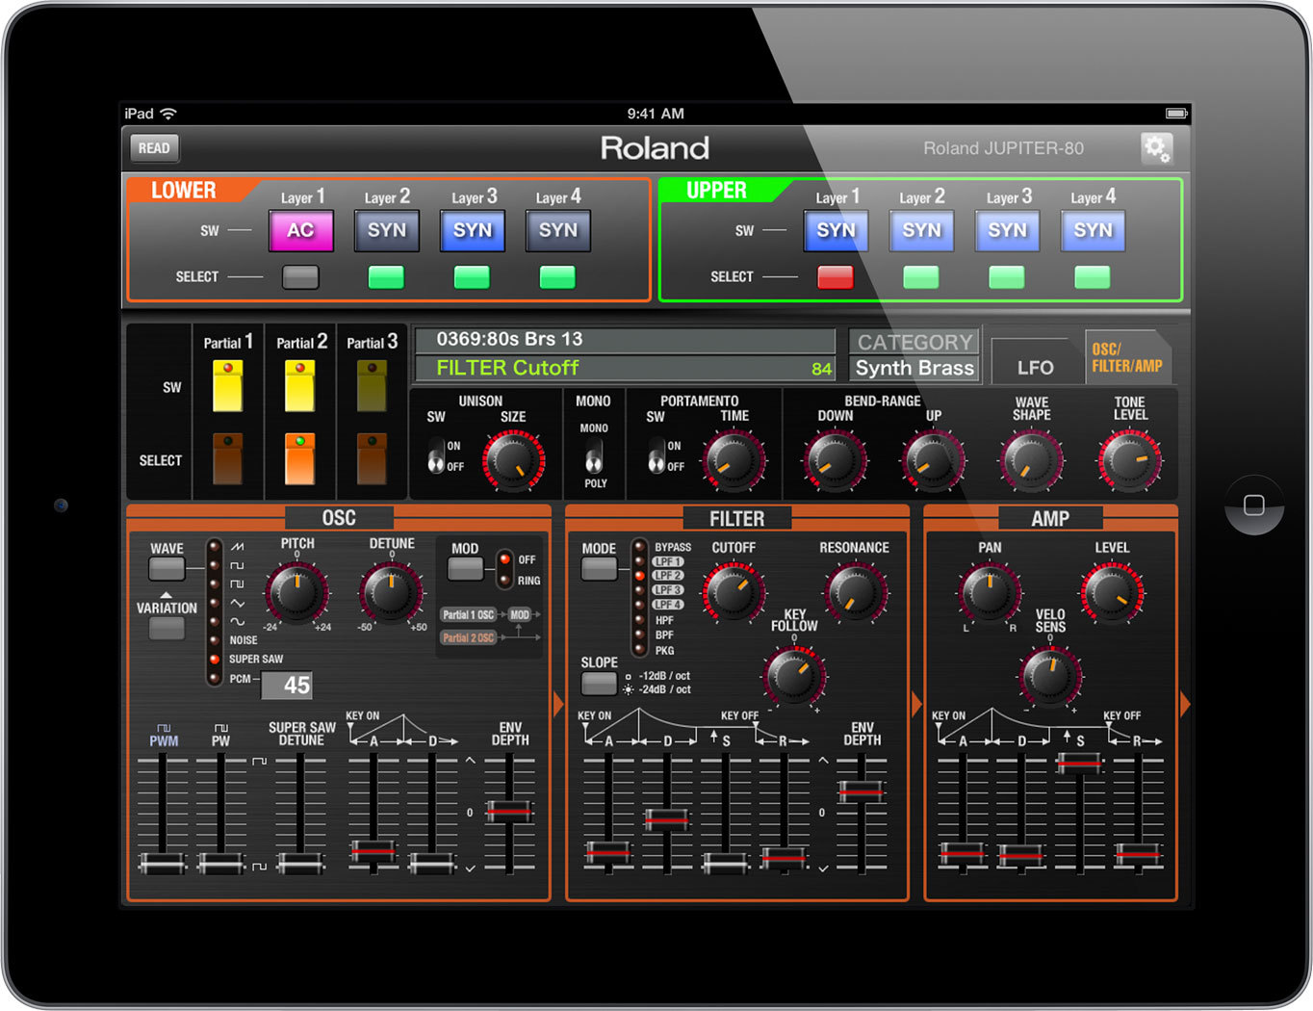1313x1011 pixels.
Task: Expand the arrow right of FILTER panel
Action: pos(916,705)
